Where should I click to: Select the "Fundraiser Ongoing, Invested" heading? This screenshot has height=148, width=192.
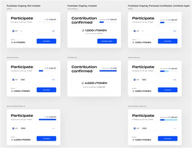(82, 6)
